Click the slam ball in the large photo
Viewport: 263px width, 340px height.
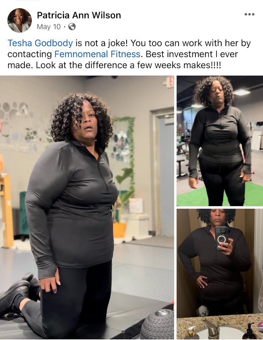157,324
